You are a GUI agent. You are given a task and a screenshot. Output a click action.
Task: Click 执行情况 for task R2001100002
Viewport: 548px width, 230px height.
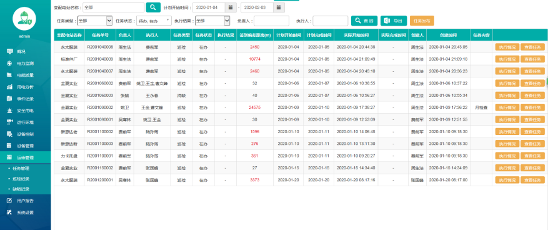click(x=507, y=132)
